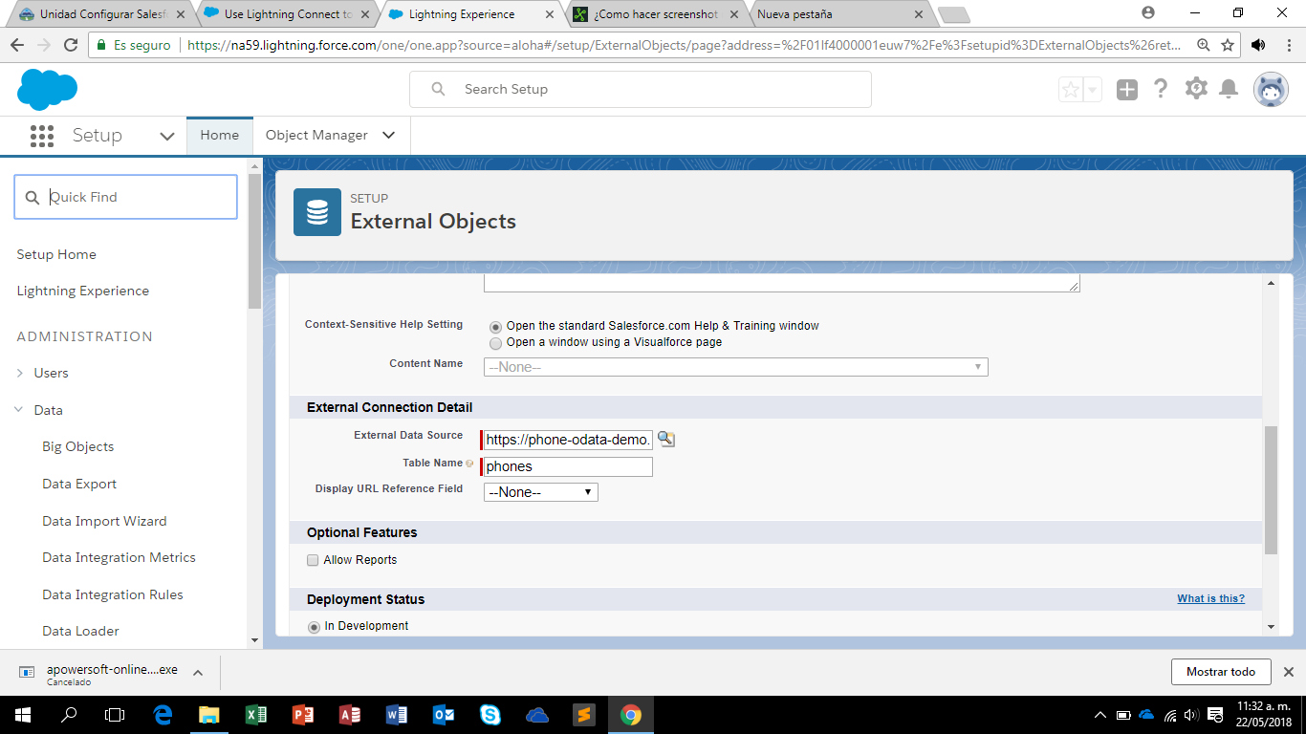
Task: Open PowerPoint from the taskbar
Action: pos(303,715)
